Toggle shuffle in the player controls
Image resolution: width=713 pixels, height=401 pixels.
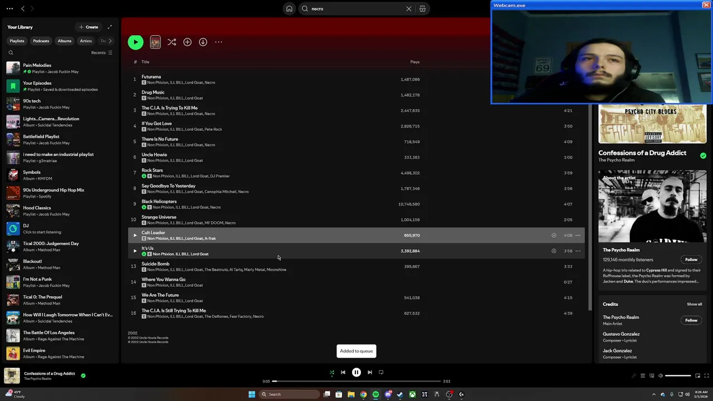(x=332, y=373)
